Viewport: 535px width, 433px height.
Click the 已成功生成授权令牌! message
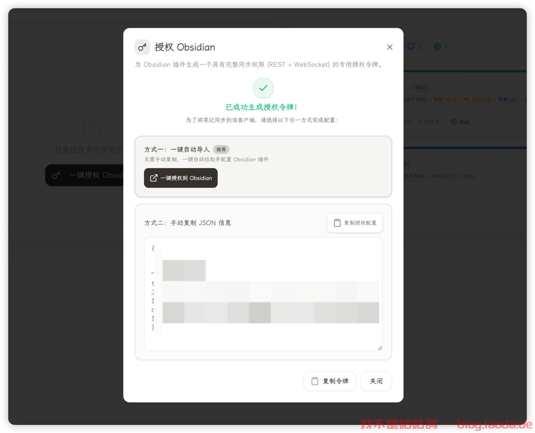click(x=261, y=107)
